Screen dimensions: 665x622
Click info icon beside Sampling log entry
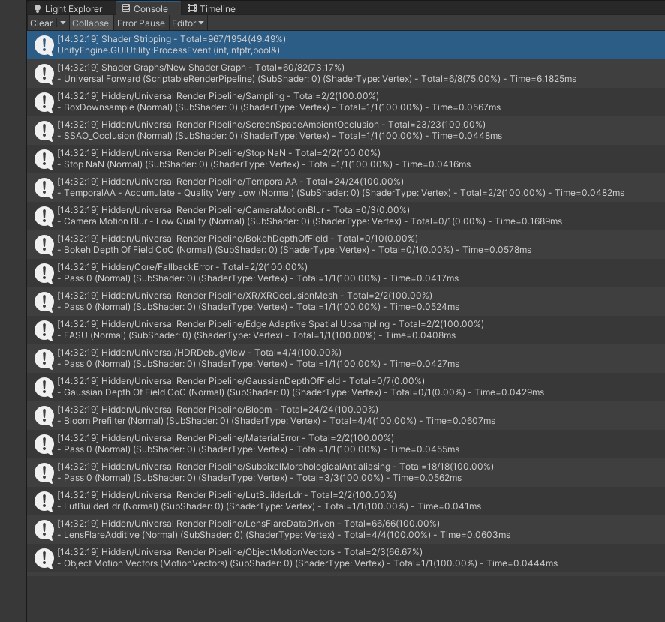click(x=44, y=102)
